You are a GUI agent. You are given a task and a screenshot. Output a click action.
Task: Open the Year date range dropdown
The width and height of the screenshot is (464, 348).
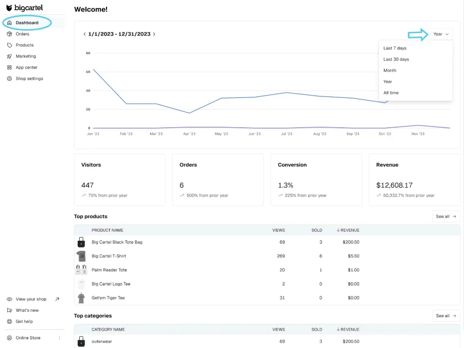(440, 34)
